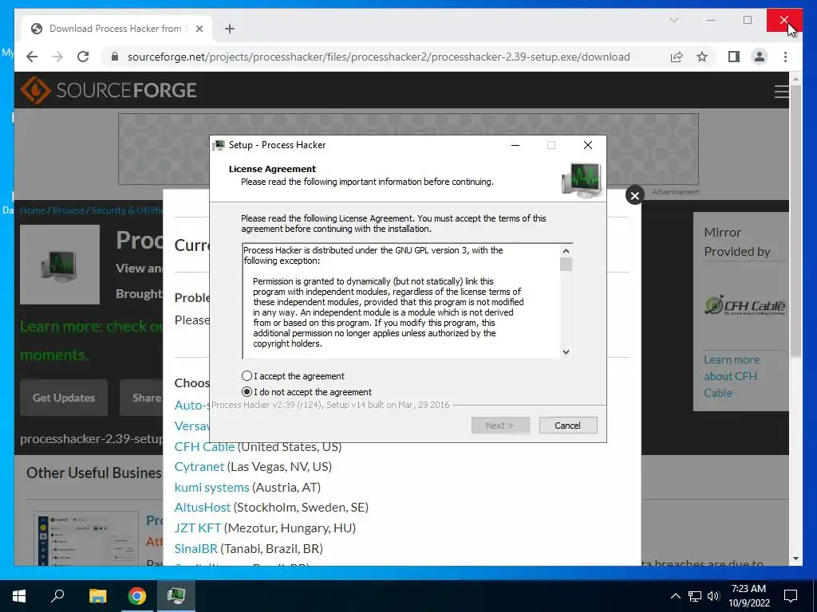
Task: Open the Cytranet mirror link
Action: click(199, 466)
